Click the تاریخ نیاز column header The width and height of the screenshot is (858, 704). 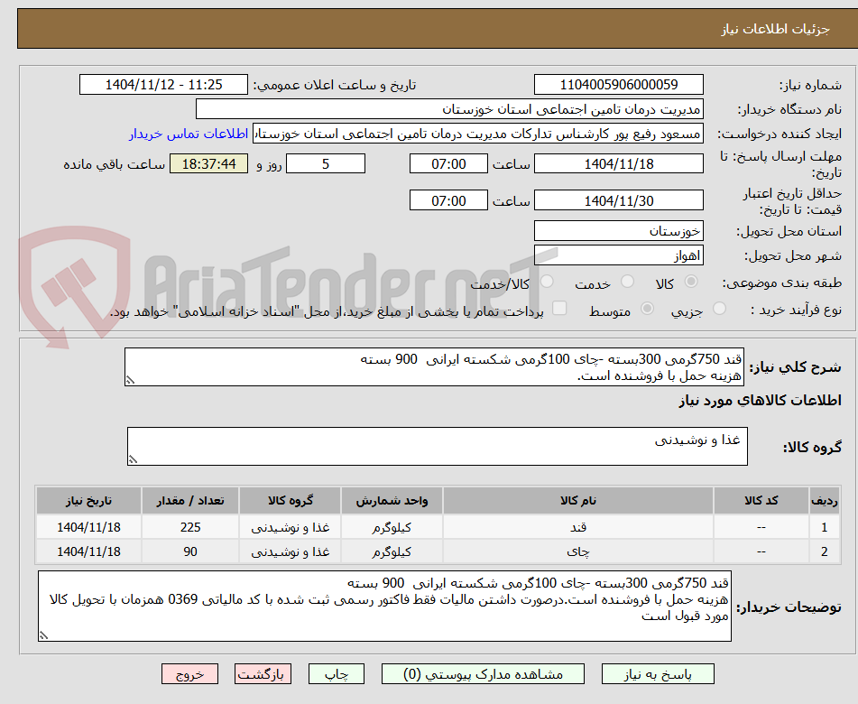coord(88,500)
